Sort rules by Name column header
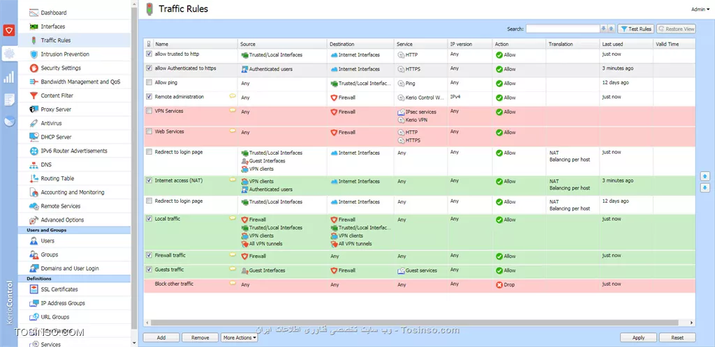The width and height of the screenshot is (715, 347). (x=196, y=44)
